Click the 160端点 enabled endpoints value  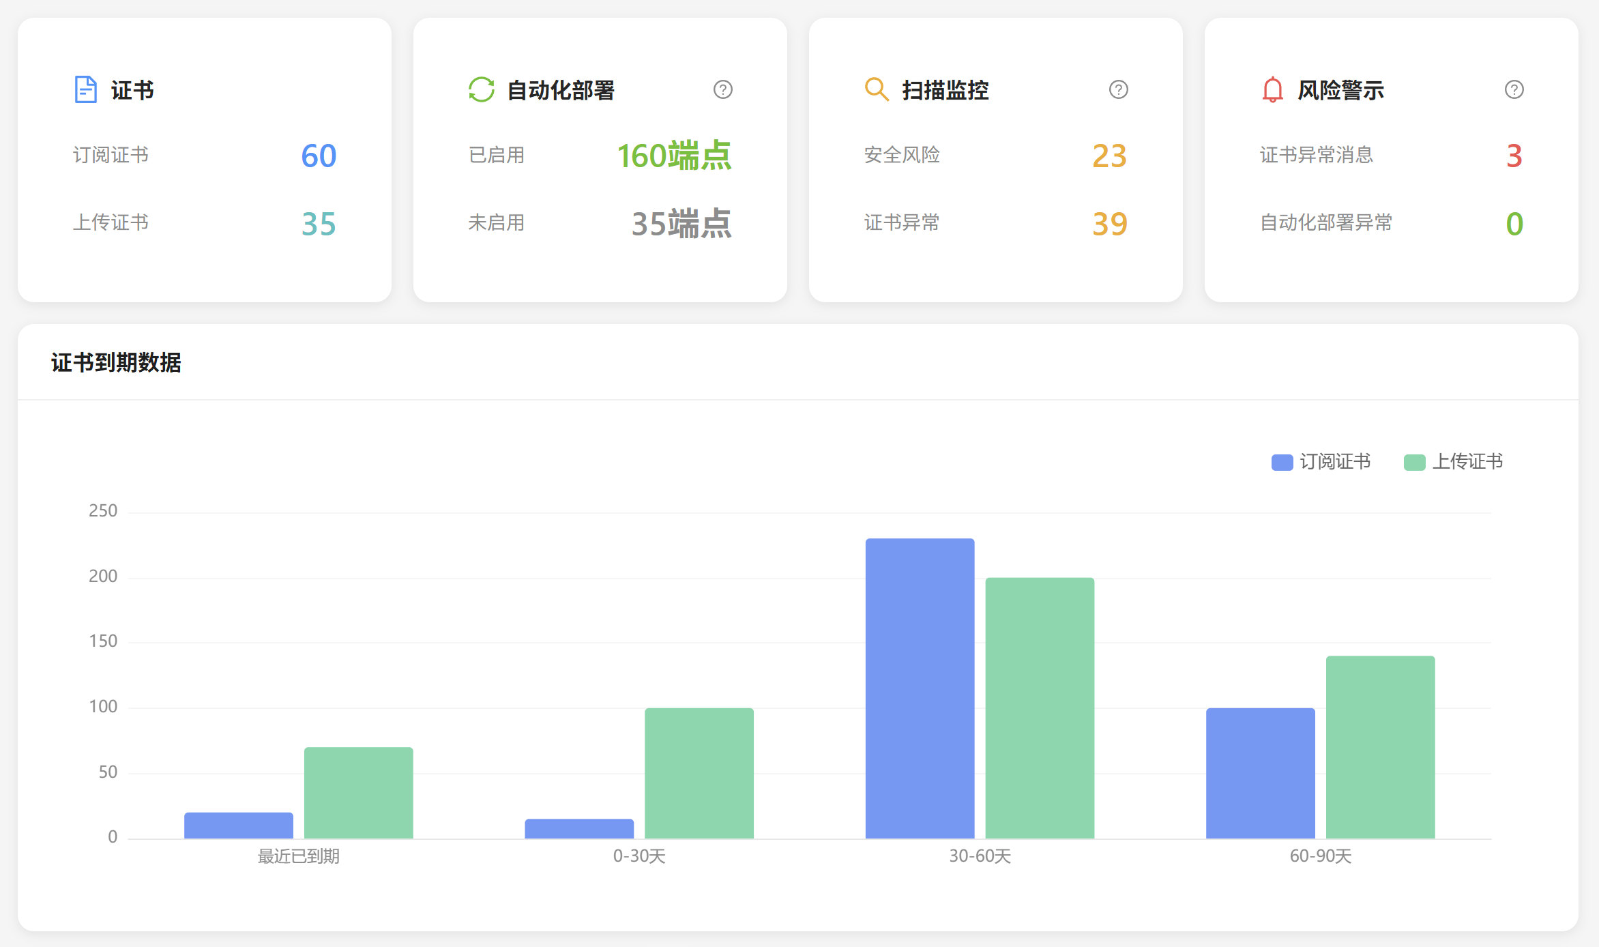(674, 156)
